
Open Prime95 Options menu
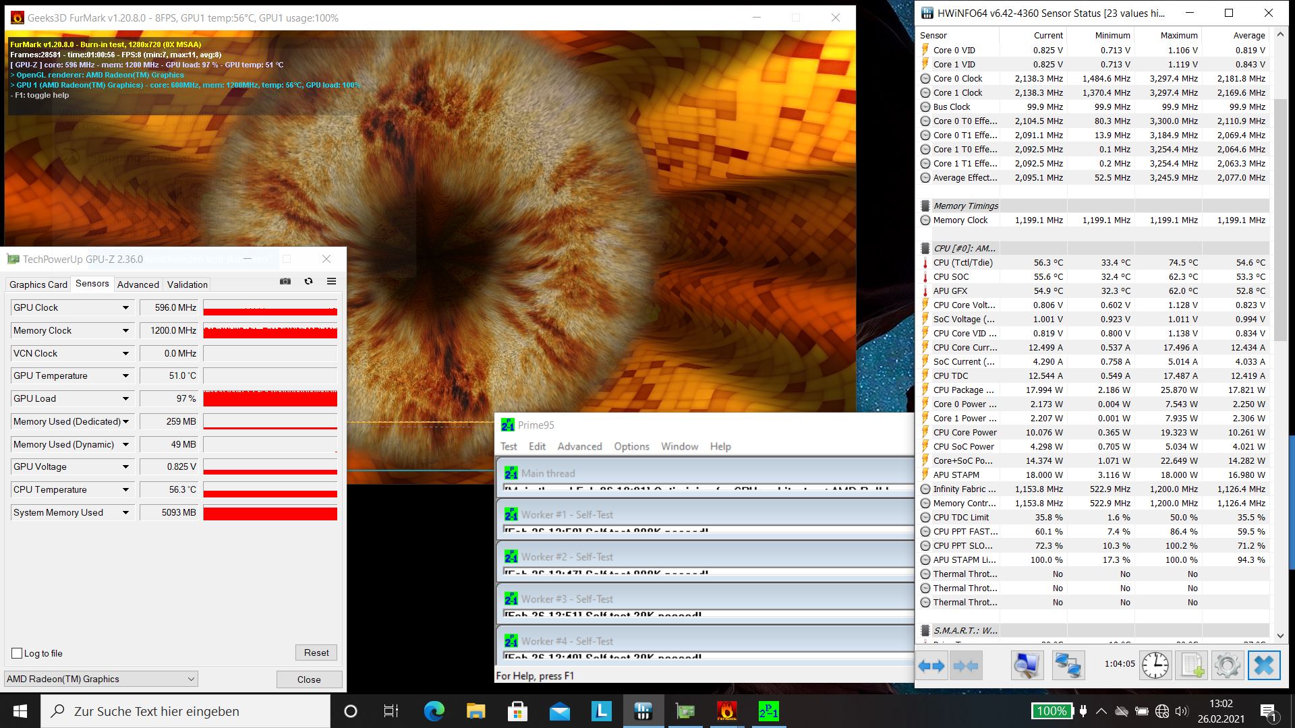coord(631,446)
